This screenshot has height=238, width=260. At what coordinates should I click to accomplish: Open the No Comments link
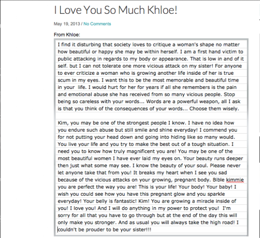pyautogui.click(x=97, y=24)
